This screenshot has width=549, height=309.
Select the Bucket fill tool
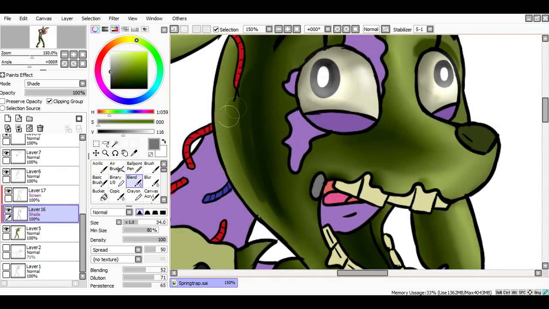point(100,194)
